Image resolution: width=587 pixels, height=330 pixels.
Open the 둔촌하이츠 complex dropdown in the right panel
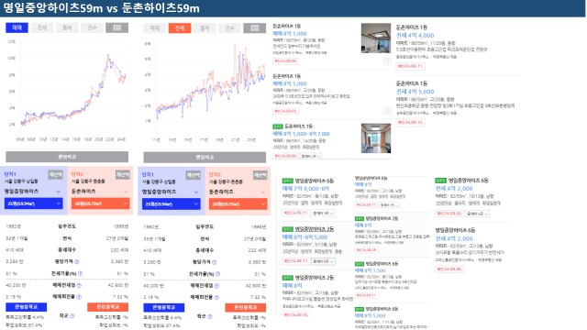coord(238,192)
